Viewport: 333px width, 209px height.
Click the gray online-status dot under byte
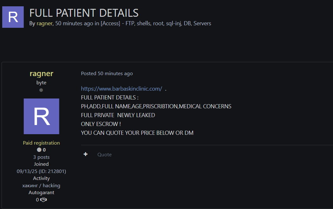(41, 90)
